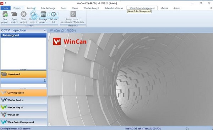This screenshot has height=130, width=213.
Task: Open the WinCan Analyst ribbon tab
Action: [x=91, y=8]
